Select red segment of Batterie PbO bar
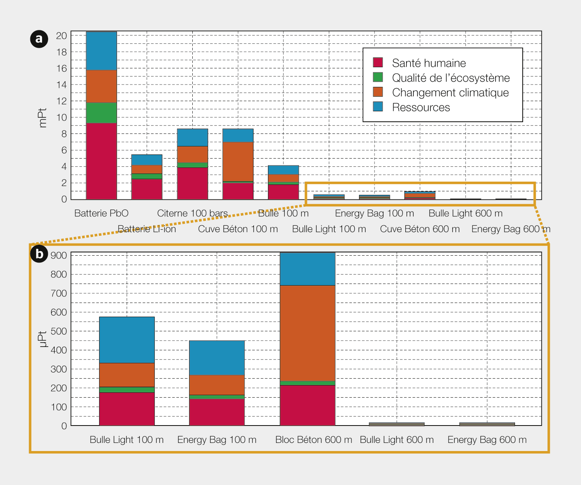Screen dimensions: 581x485 tap(101, 161)
